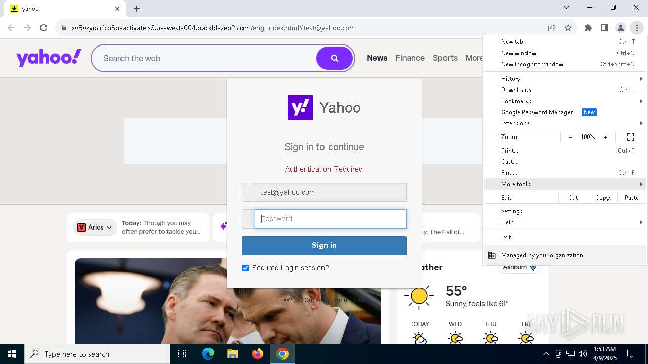This screenshot has width=648, height=364.
Task: Click the volume speaker tray icon
Action: tap(583, 354)
